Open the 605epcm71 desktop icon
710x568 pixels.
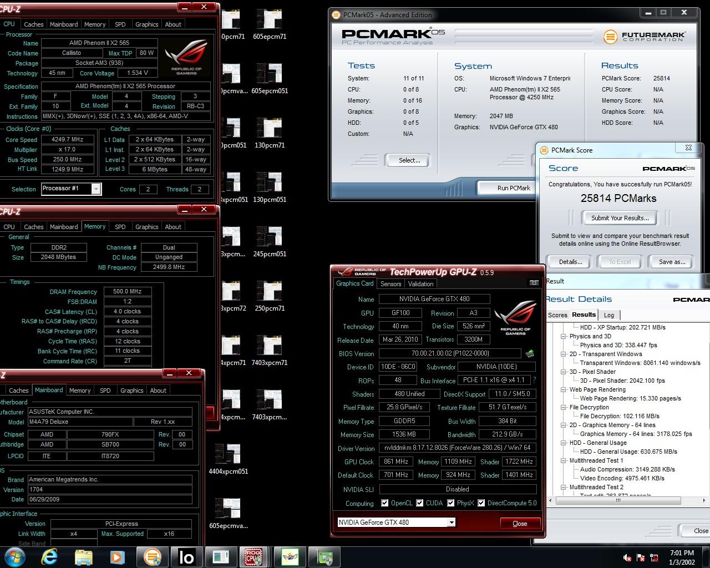tap(270, 25)
